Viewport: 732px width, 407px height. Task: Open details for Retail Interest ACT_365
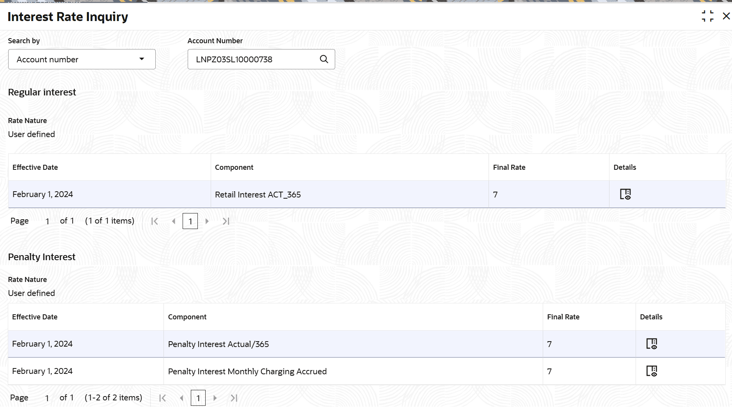625,194
